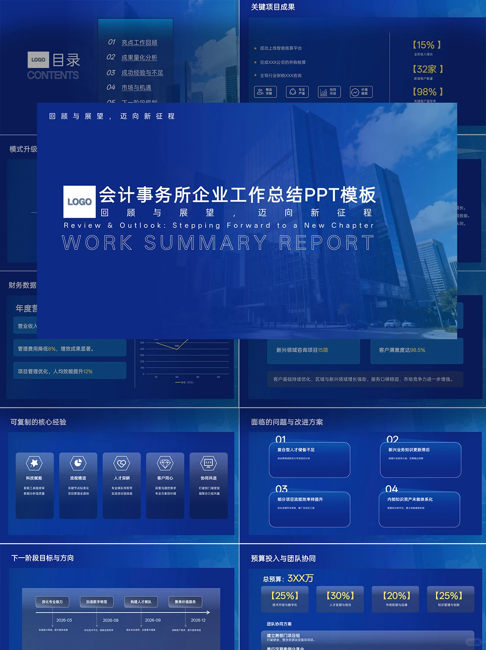Viewport: 486px width, 650px height.
Task: Click the 回顾与展望，迈向新征程 cover top tagline
Action: tap(112, 116)
